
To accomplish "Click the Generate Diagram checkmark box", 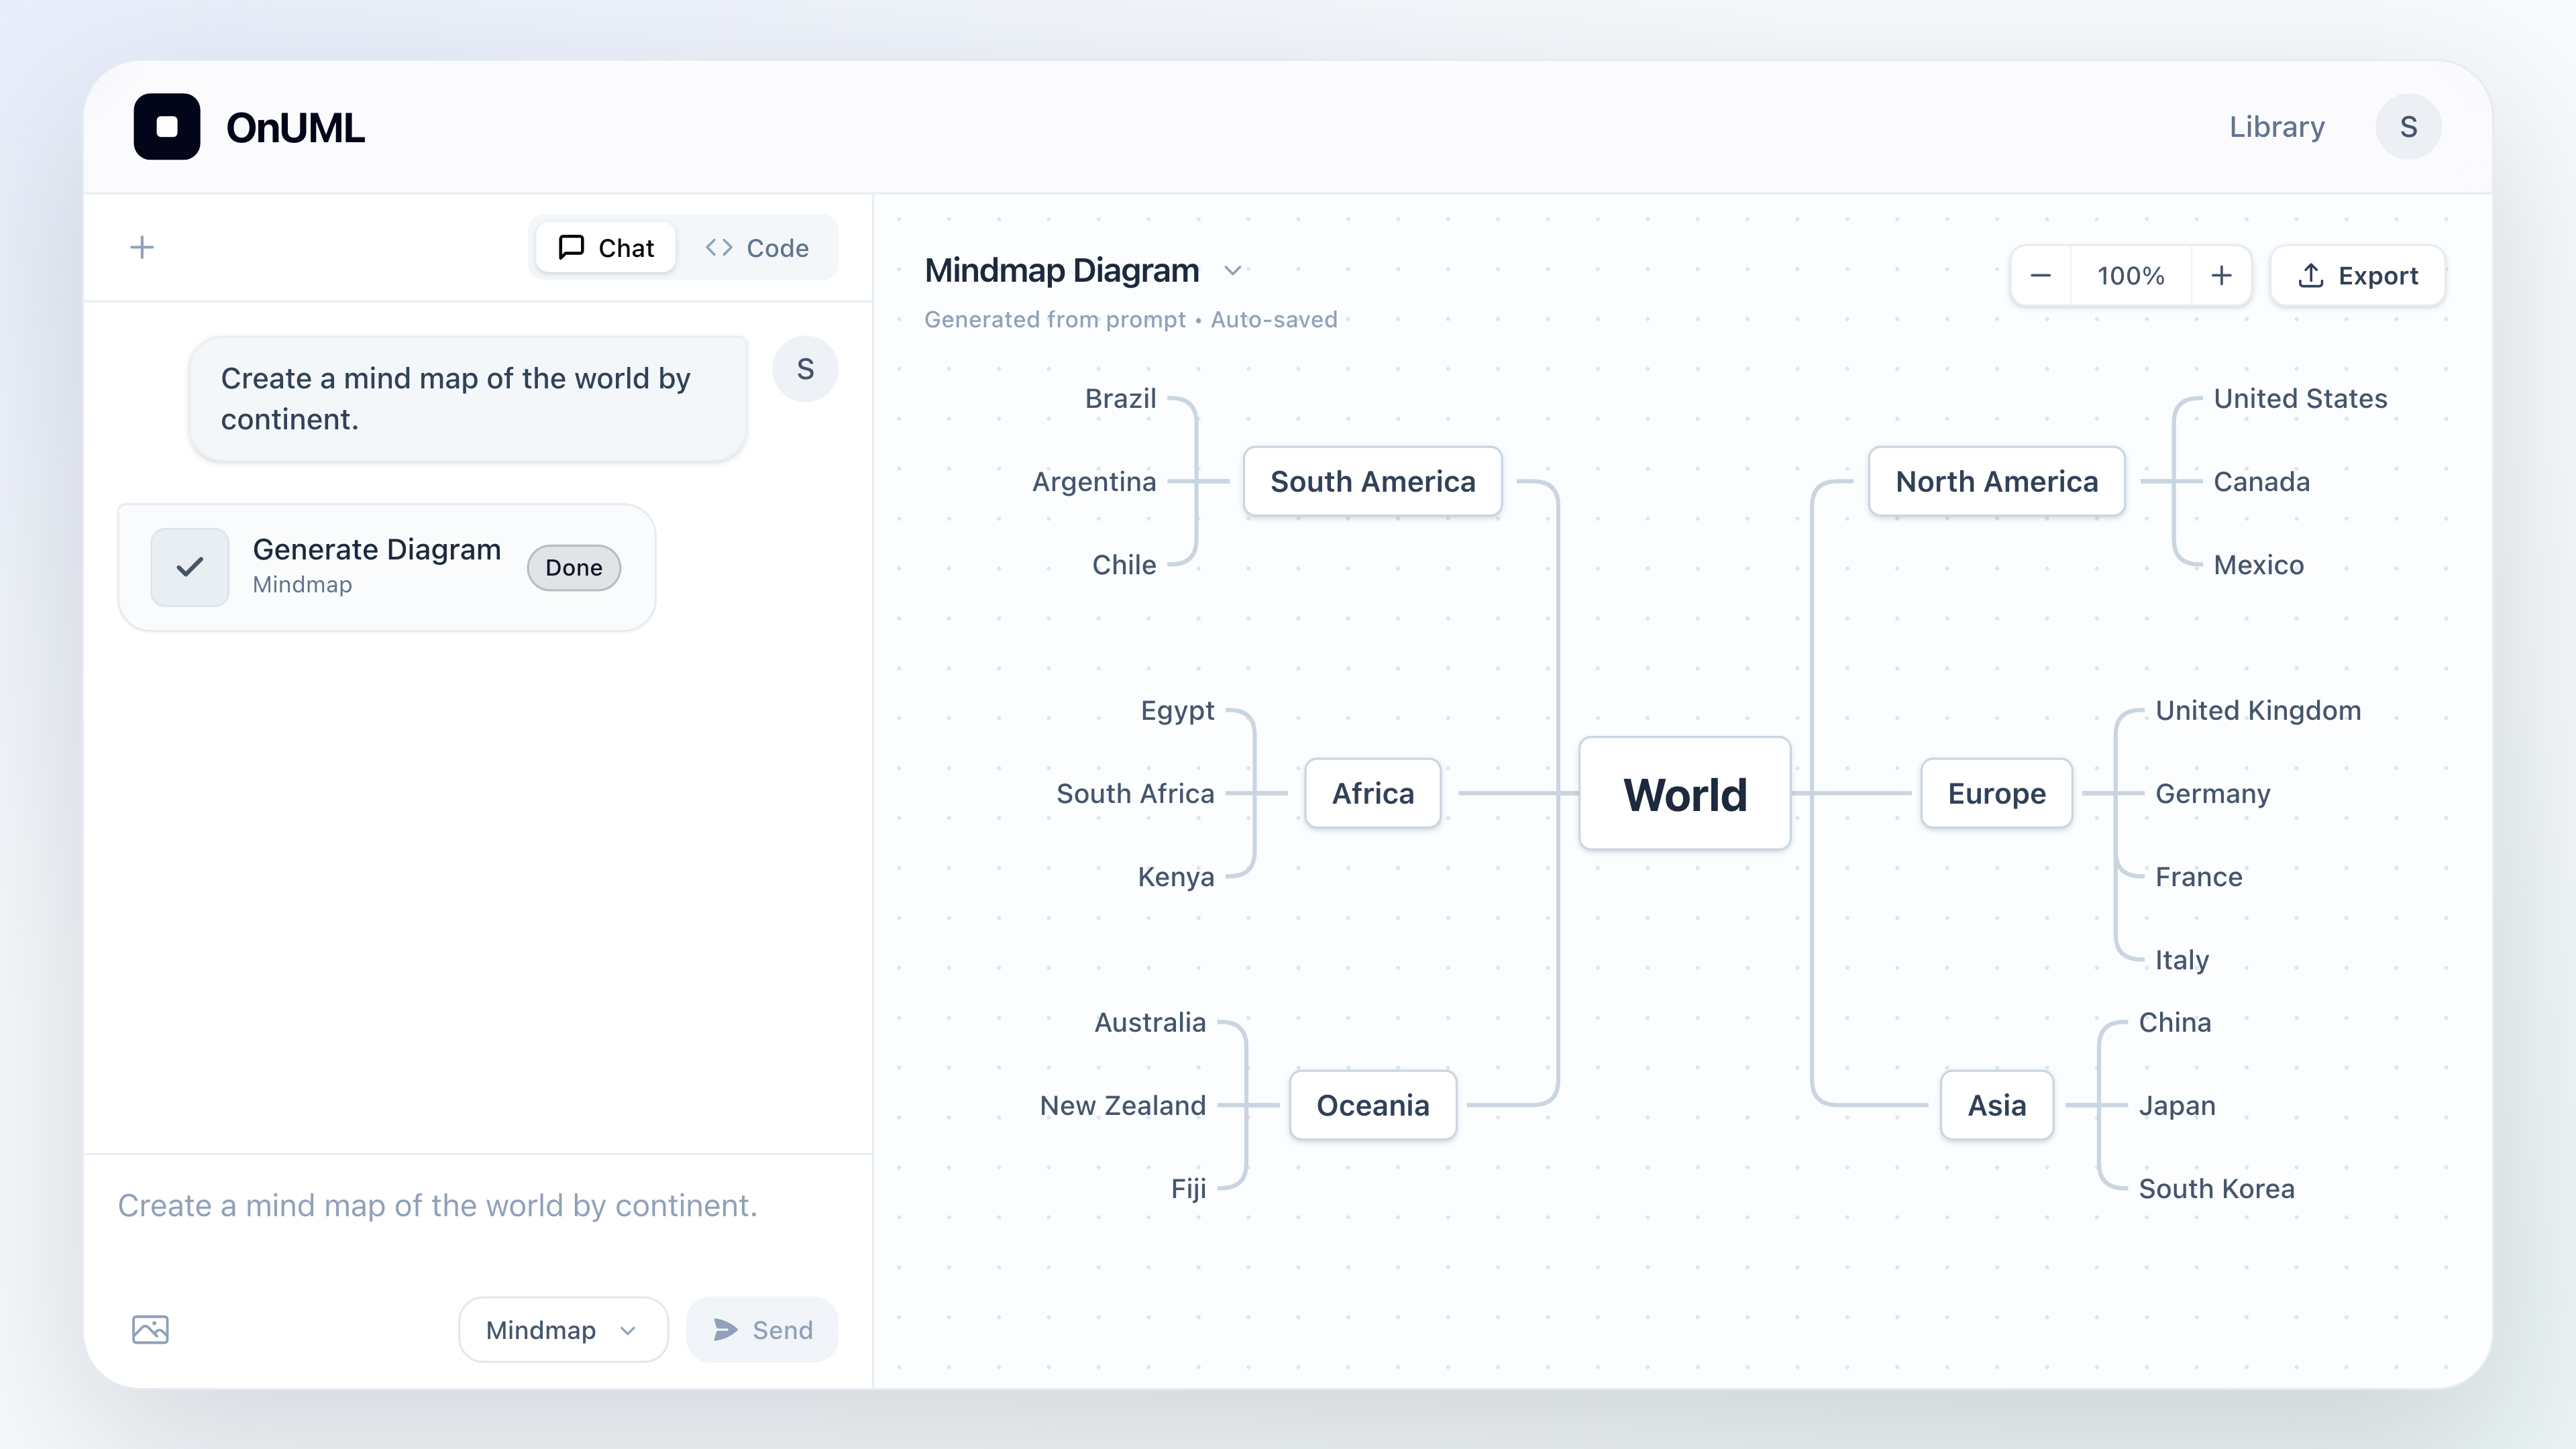I will point(190,567).
